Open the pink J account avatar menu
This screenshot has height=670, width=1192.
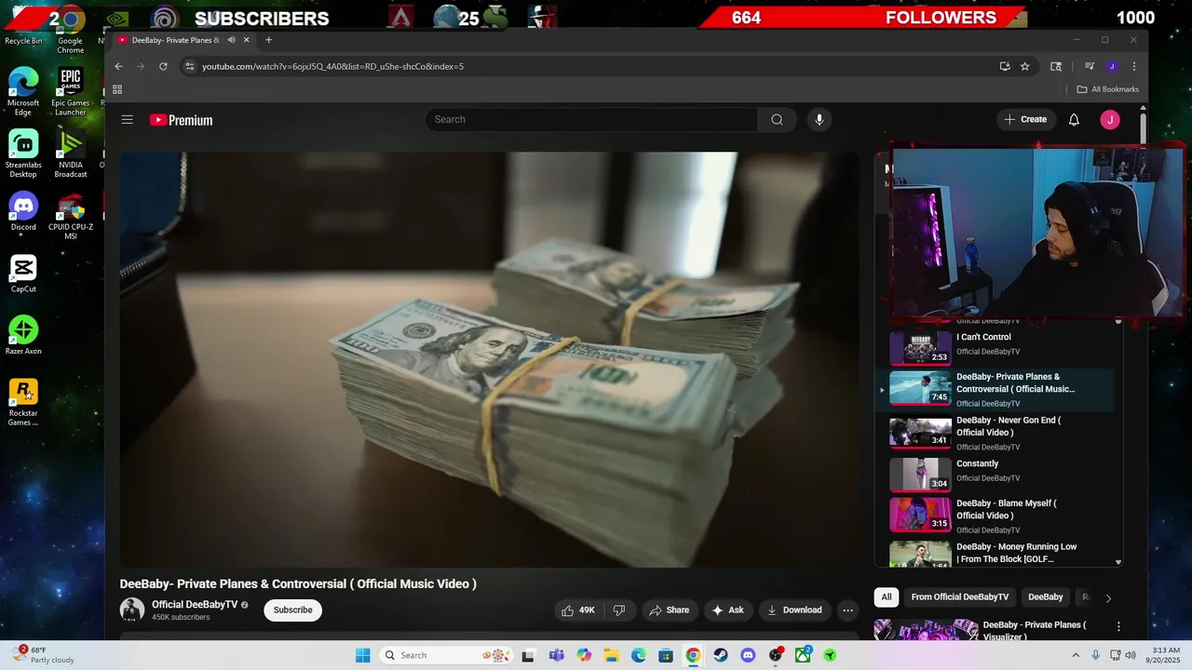point(1109,119)
